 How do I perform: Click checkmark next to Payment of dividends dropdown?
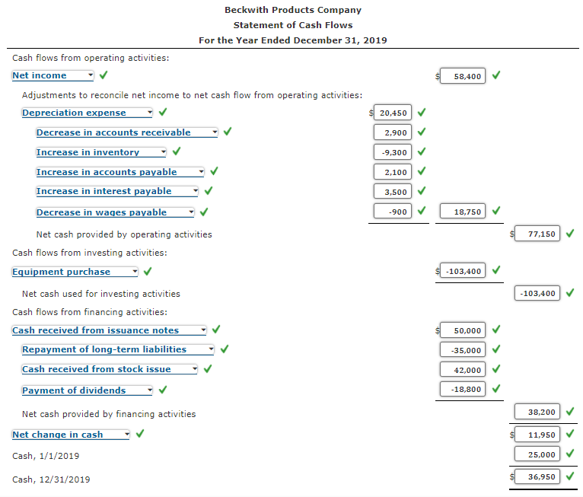click(162, 390)
